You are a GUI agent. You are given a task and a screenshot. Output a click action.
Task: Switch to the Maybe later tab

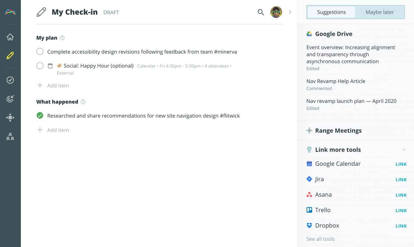(x=379, y=12)
